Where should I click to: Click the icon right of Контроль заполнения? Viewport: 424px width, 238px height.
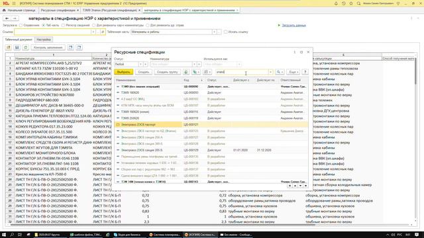pyautogui.click(x=71, y=48)
